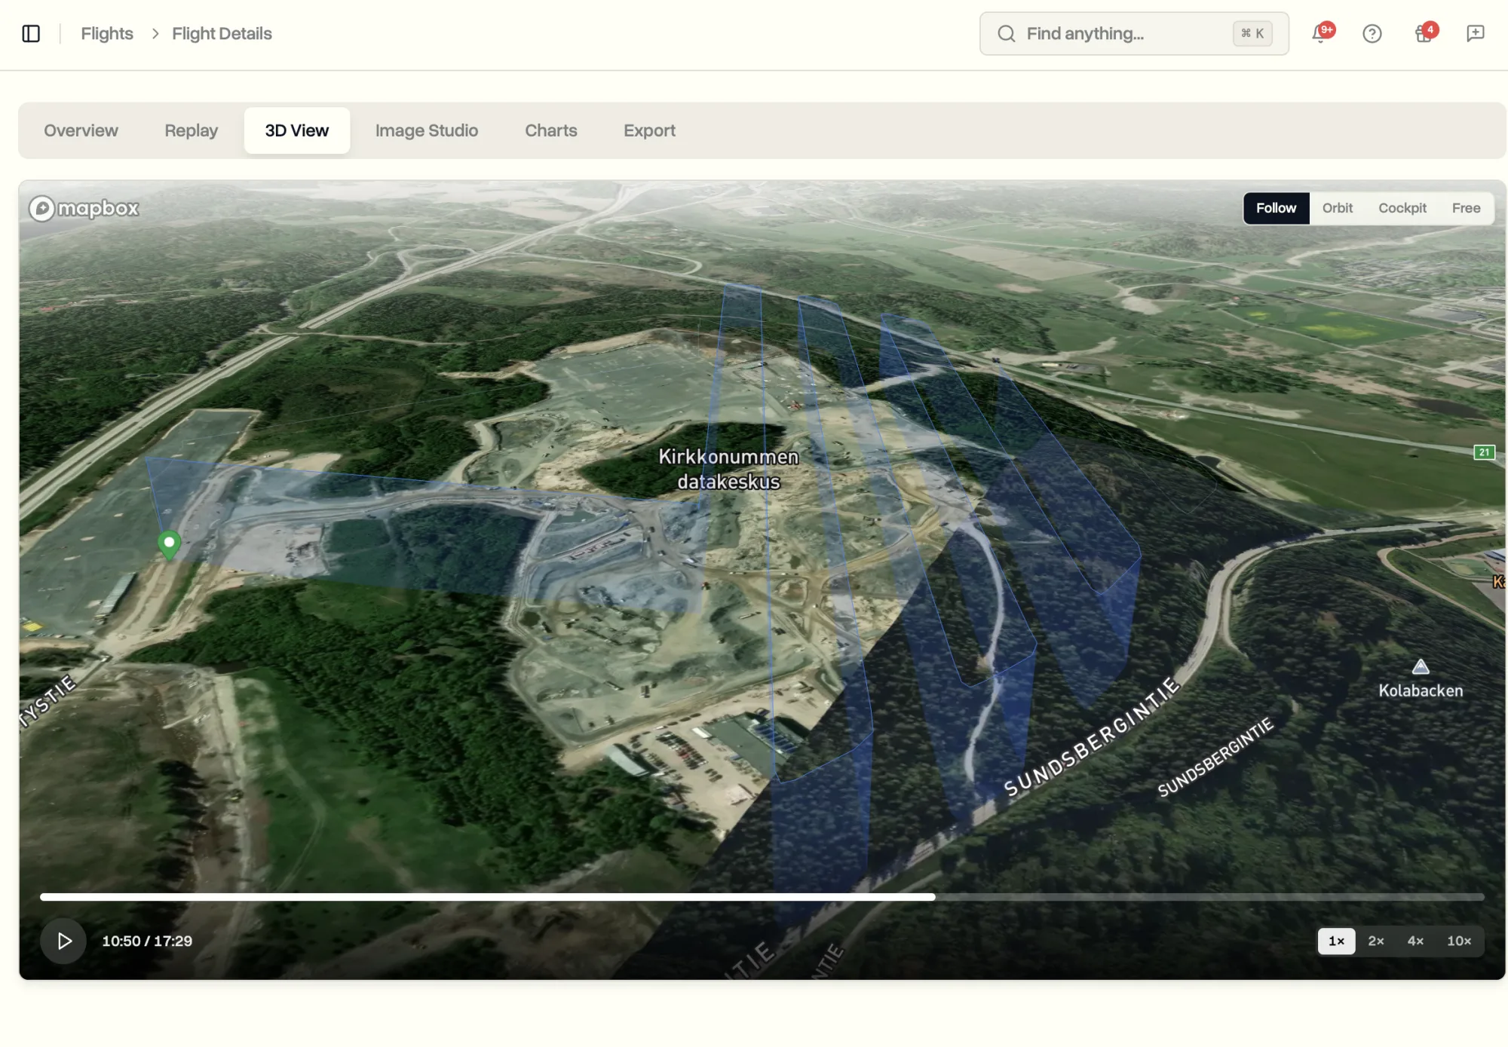
Task: Open the feedback chat icon
Action: click(1475, 33)
